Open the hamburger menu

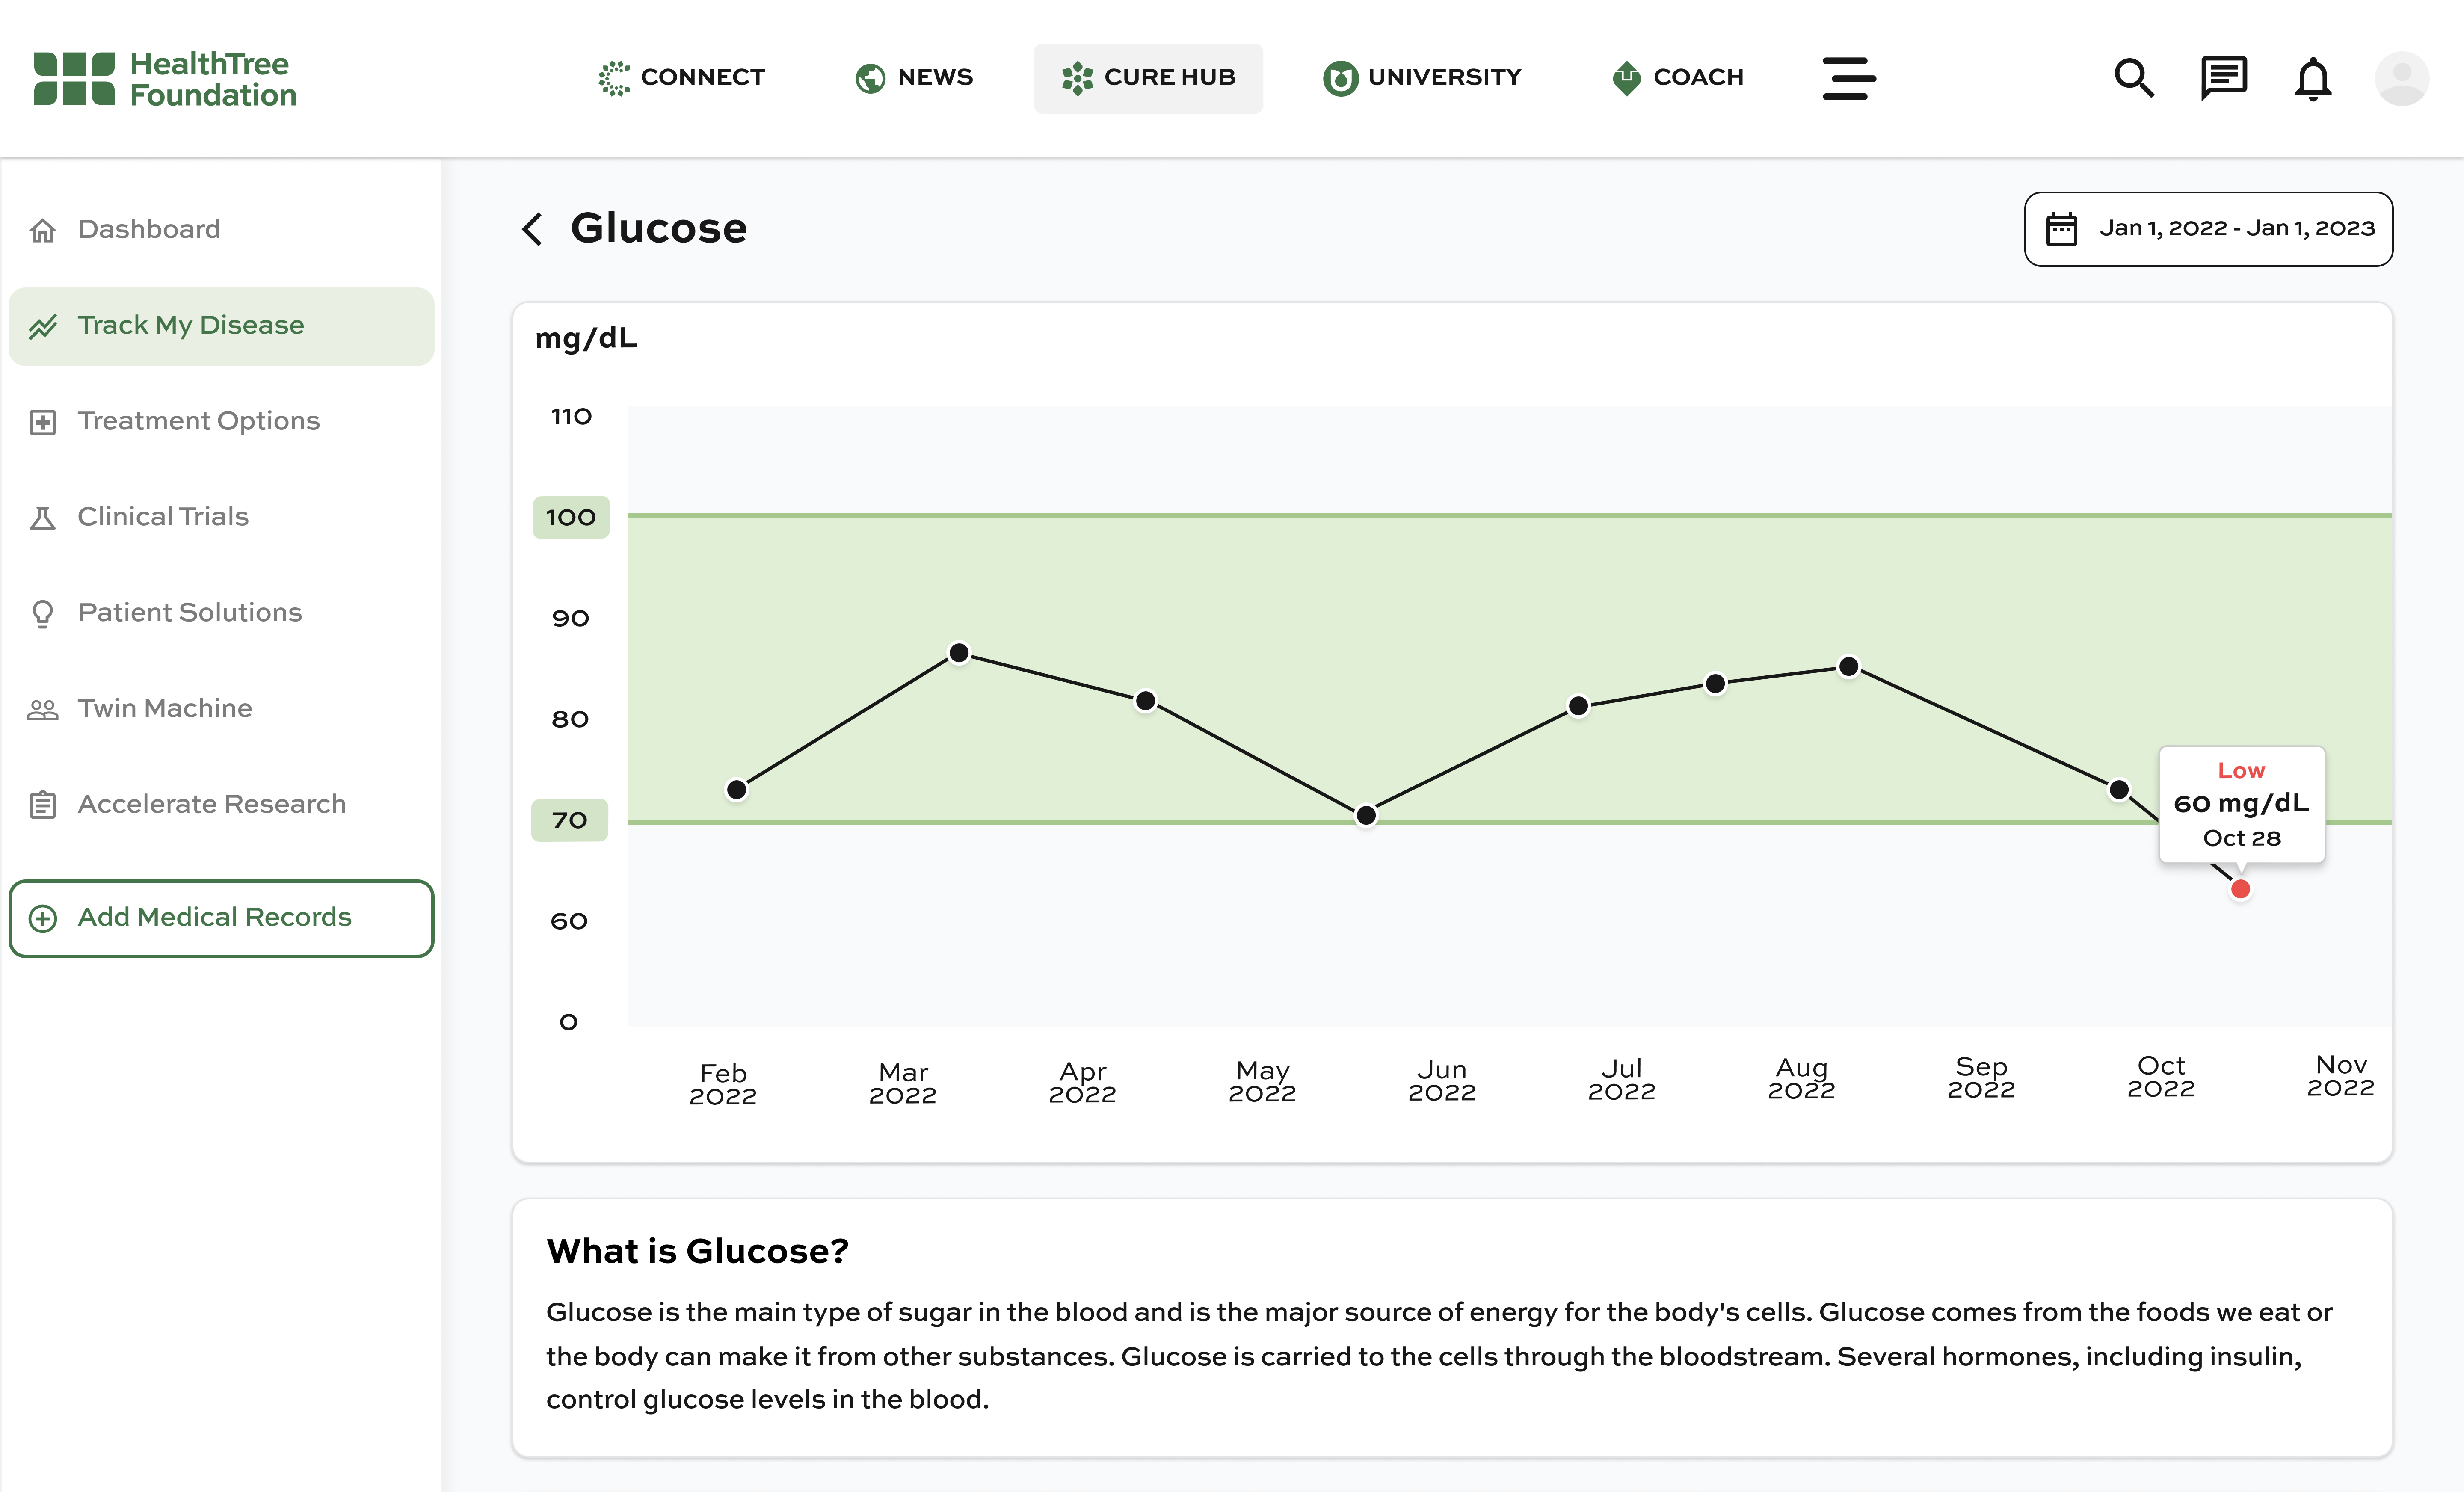tap(1848, 78)
